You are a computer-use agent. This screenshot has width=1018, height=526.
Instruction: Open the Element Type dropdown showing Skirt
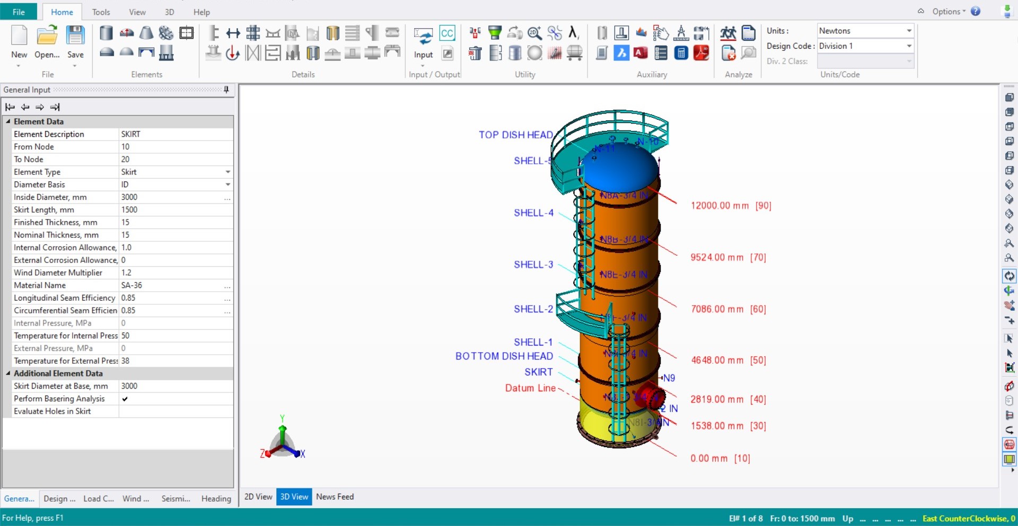(227, 172)
